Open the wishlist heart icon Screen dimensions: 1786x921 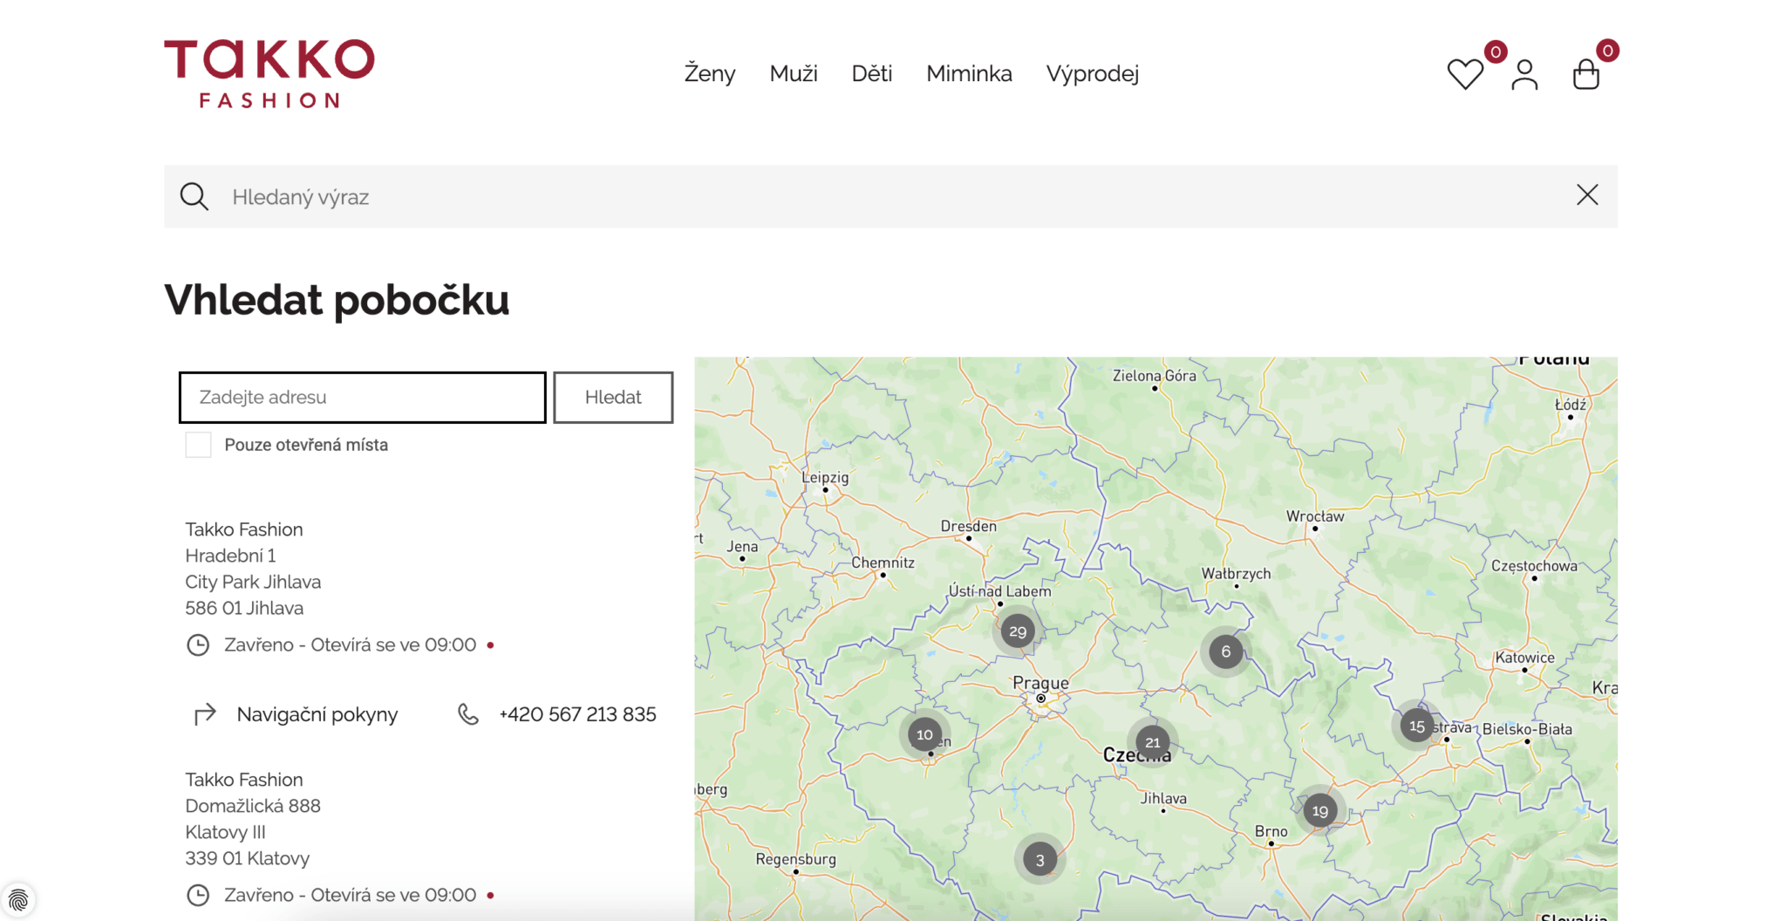tap(1465, 73)
